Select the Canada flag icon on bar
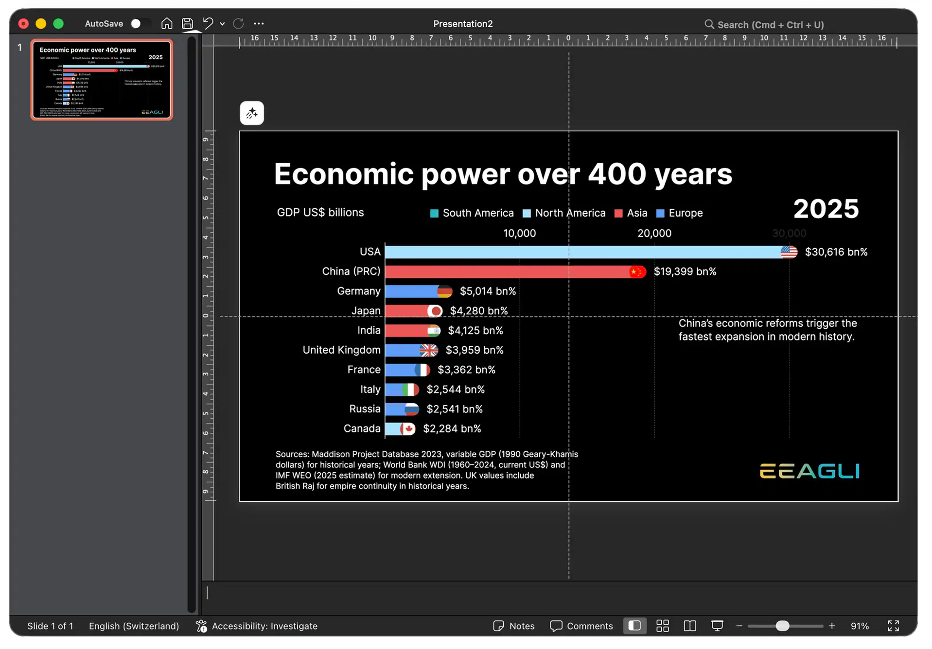Image resolution: width=932 pixels, height=649 pixels. point(408,429)
